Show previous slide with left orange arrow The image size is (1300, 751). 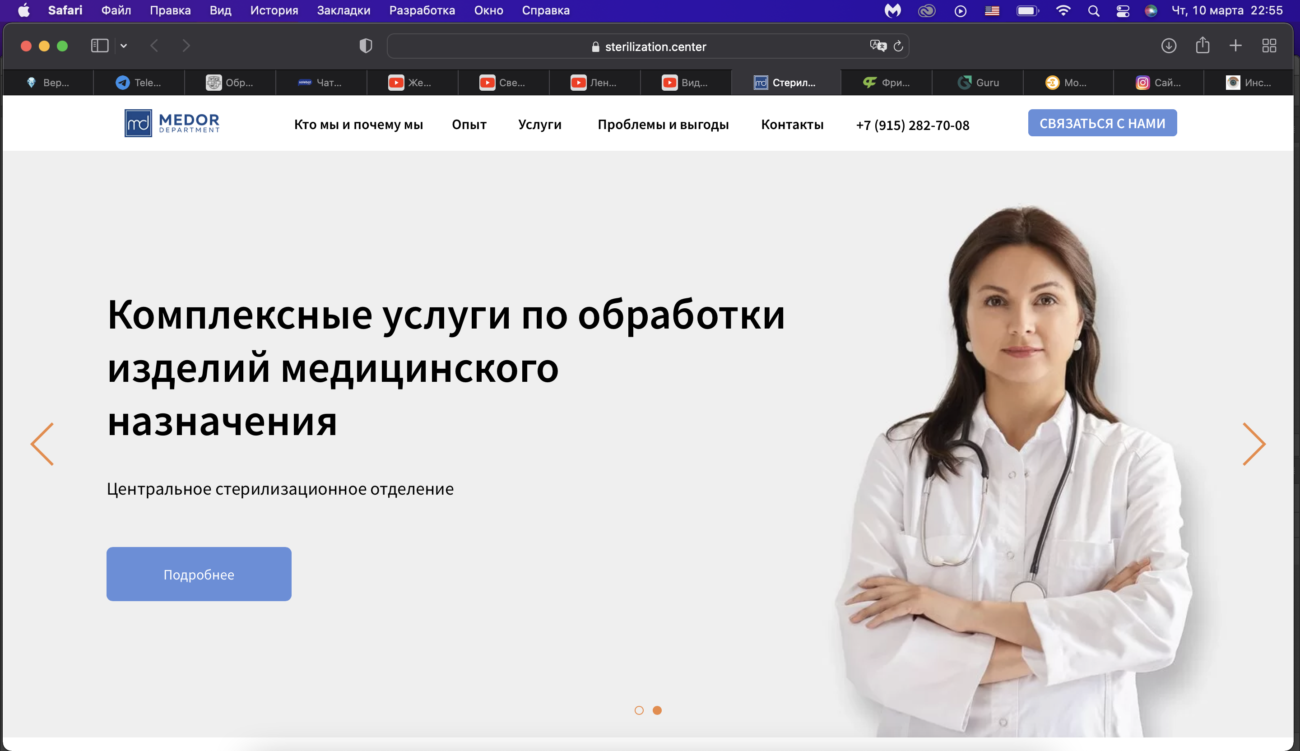point(42,444)
